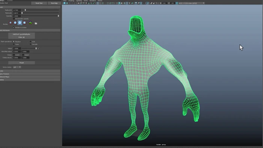The image size is (263, 148).
Task: Open the View menu in viewport panel
Action: click(x=65, y=1)
